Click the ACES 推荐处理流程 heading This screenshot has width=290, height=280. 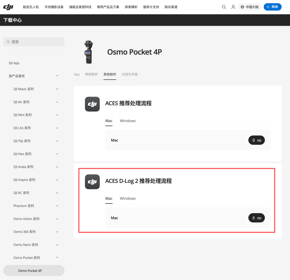tap(128, 103)
